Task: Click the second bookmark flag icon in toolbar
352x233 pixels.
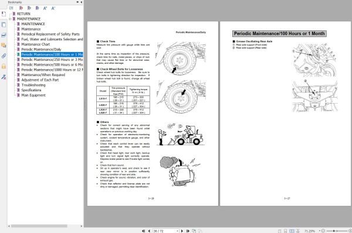Action: pyautogui.click(x=29, y=8)
